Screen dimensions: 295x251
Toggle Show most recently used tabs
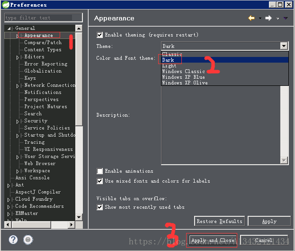click(99, 207)
